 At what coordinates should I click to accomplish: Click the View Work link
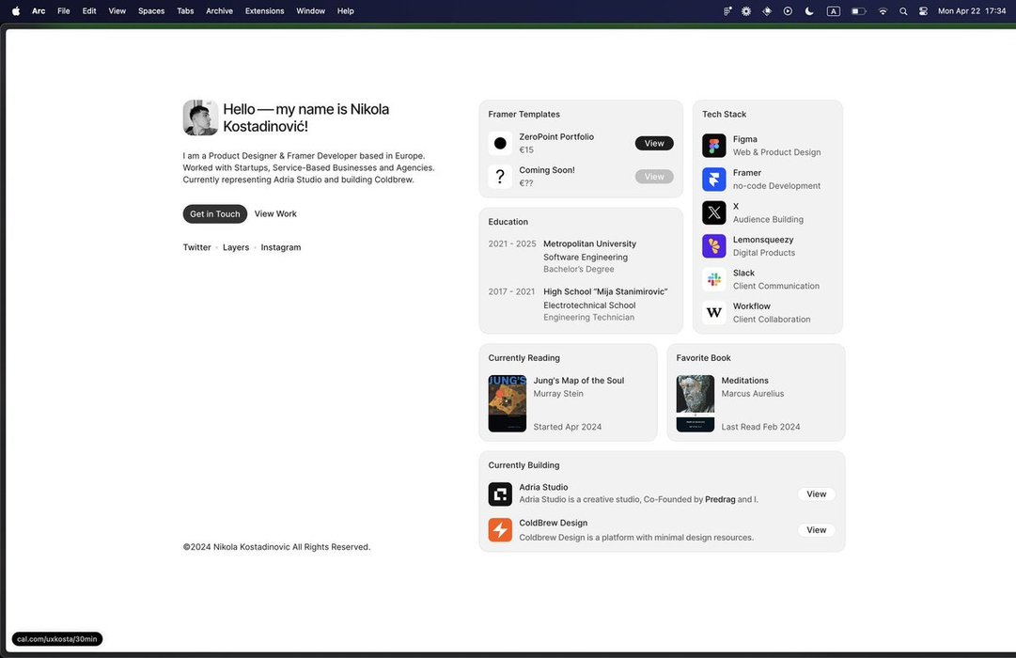click(275, 214)
